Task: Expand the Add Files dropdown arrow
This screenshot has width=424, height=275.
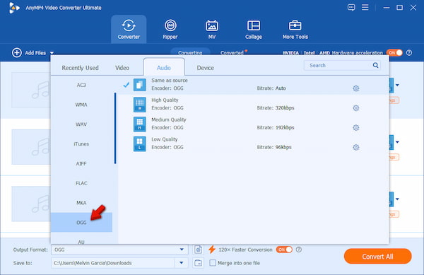Action: click(x=52, y=53)
